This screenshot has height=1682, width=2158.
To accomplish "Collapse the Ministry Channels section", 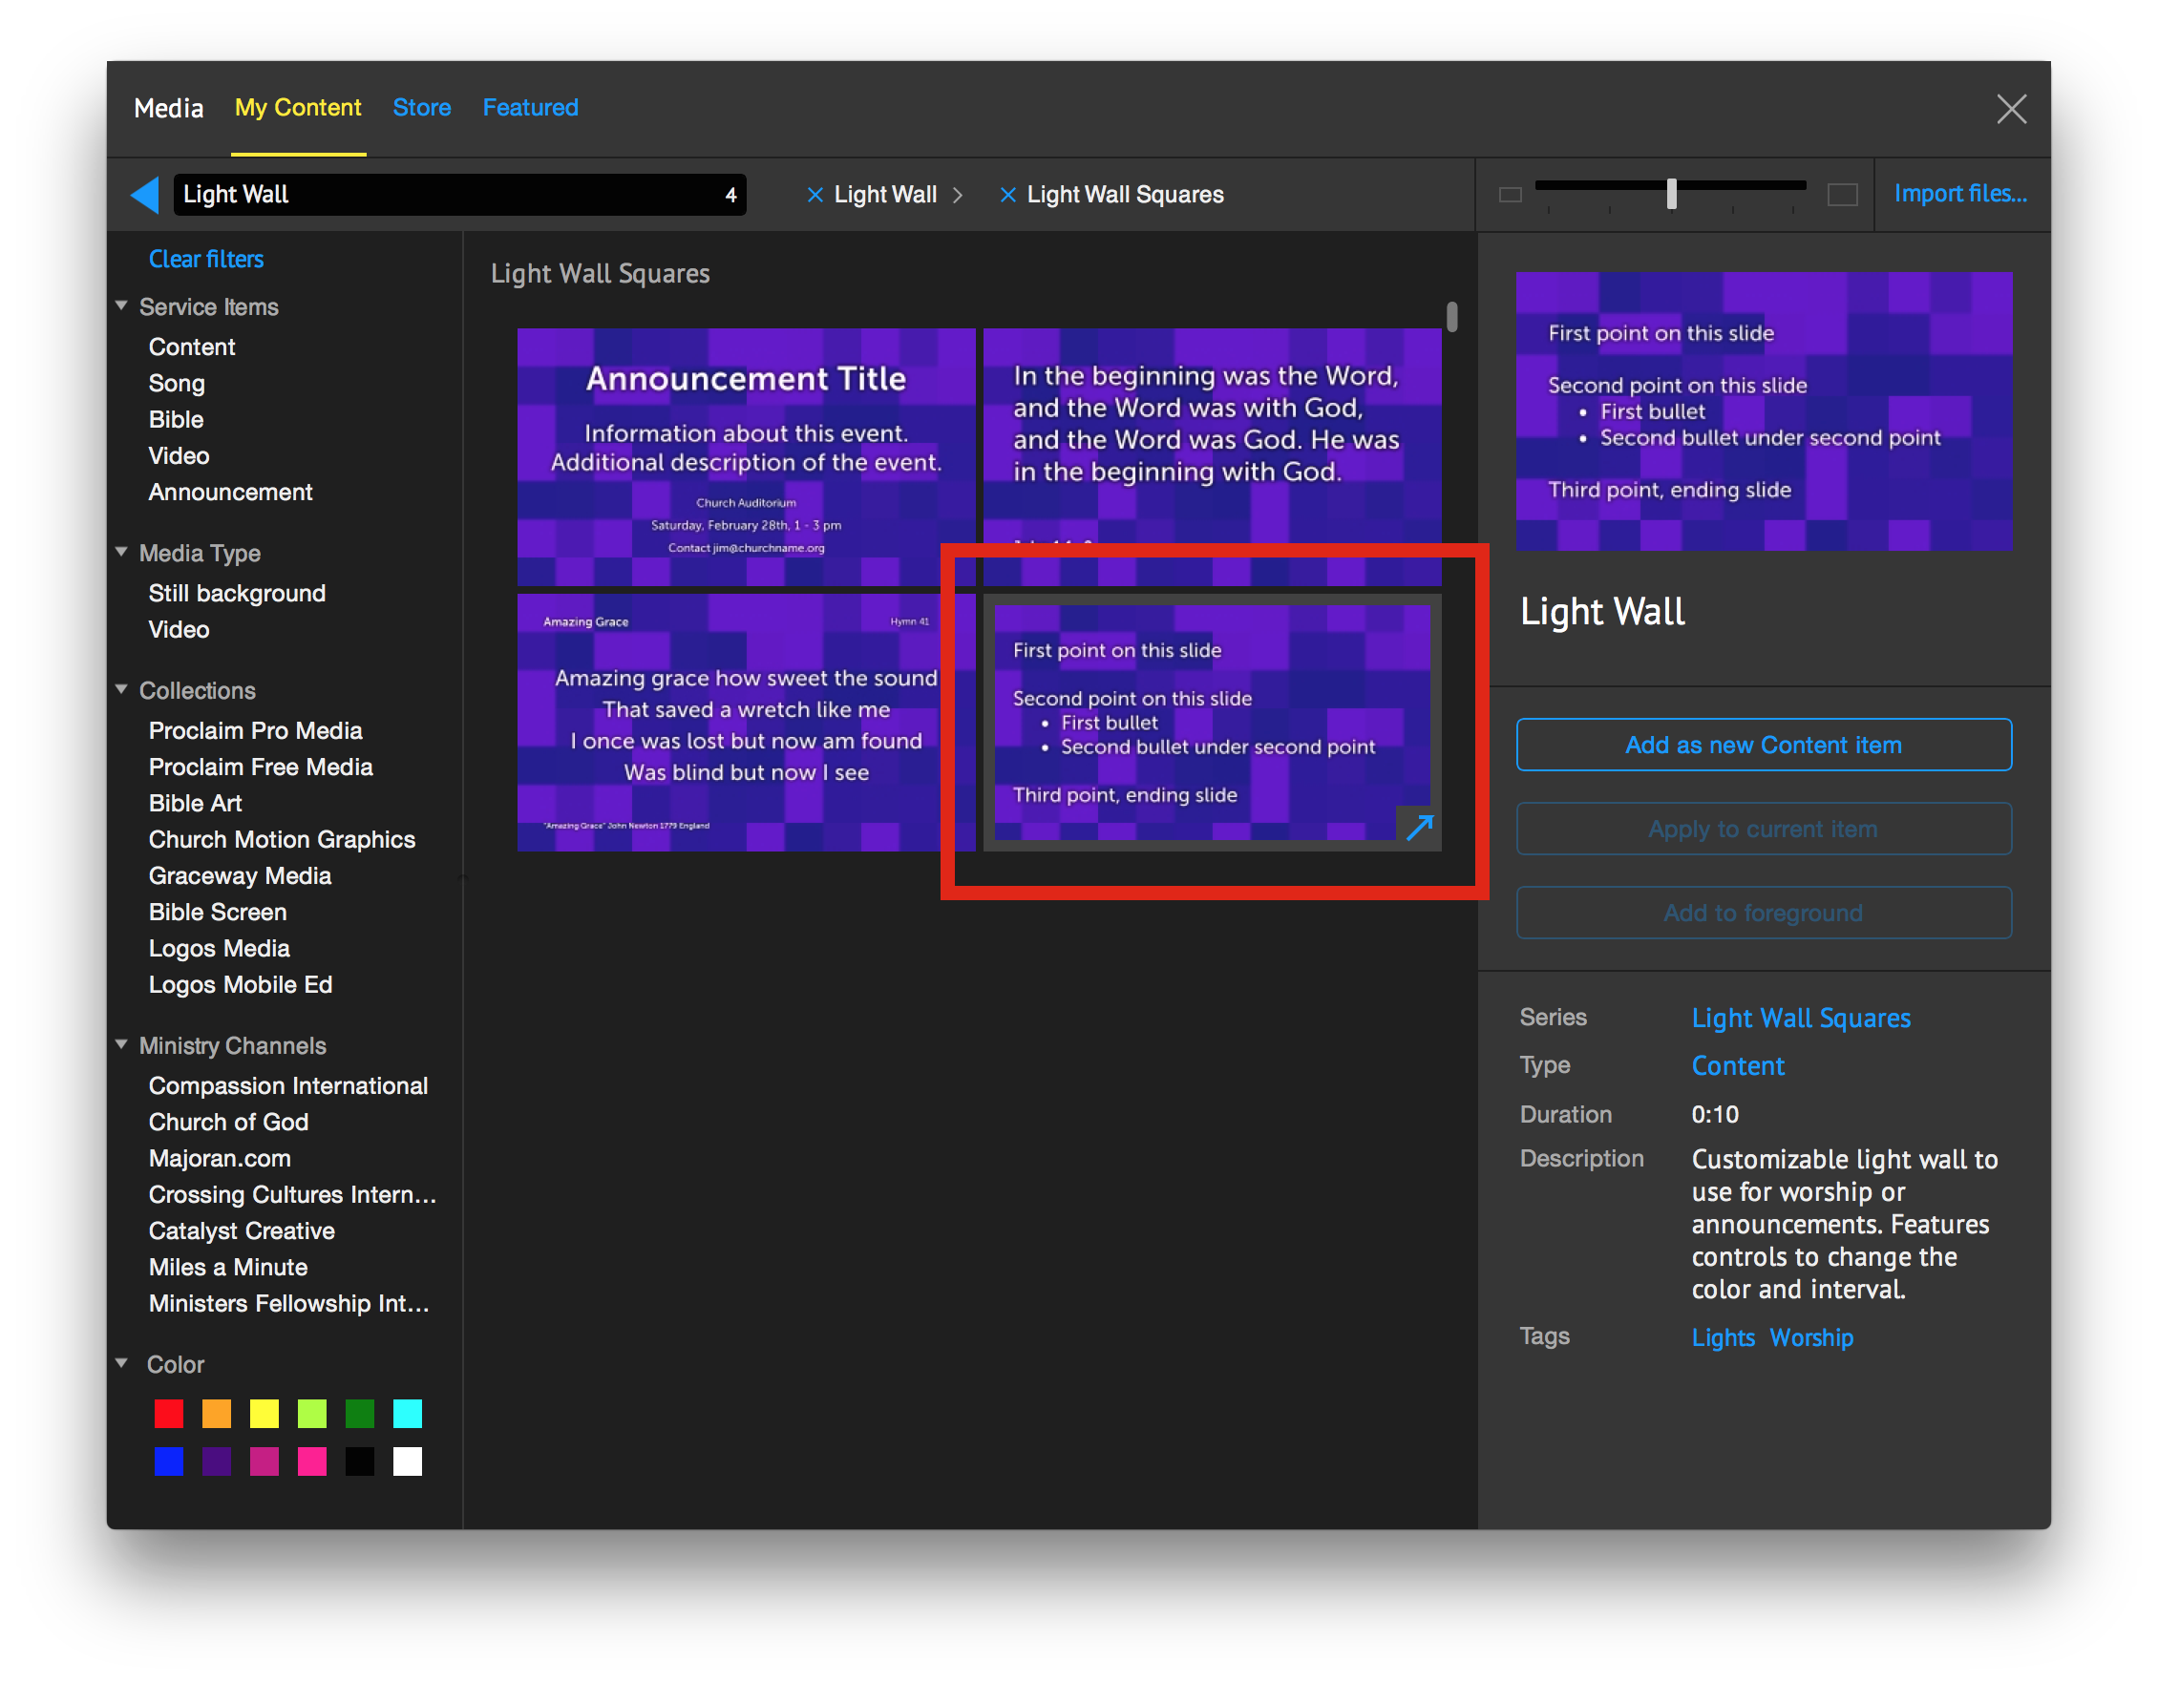I will pyautogui.click(x=121, y=1044).
